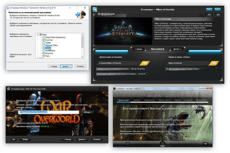Click the arrow logo icon in Pillars of Eternity installer
Viewport: 230px width, 153px height.
click(95, 9)
